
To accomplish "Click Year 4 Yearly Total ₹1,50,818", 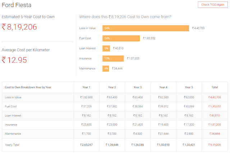I will click(163, 145).
